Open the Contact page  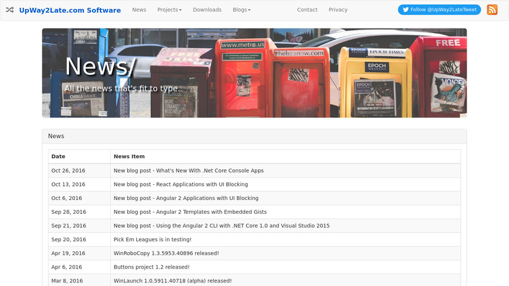(307, 10)
